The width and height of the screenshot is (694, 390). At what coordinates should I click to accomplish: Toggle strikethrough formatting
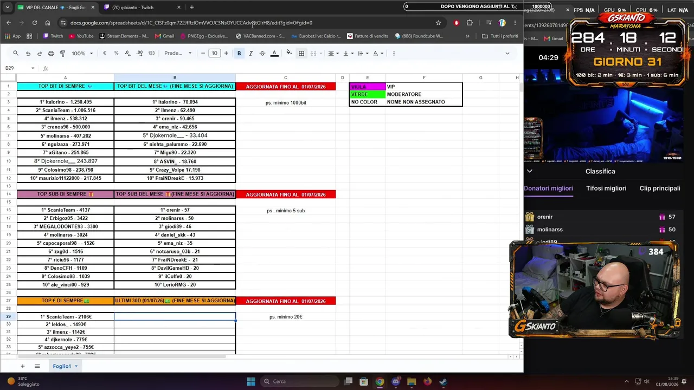262,53
